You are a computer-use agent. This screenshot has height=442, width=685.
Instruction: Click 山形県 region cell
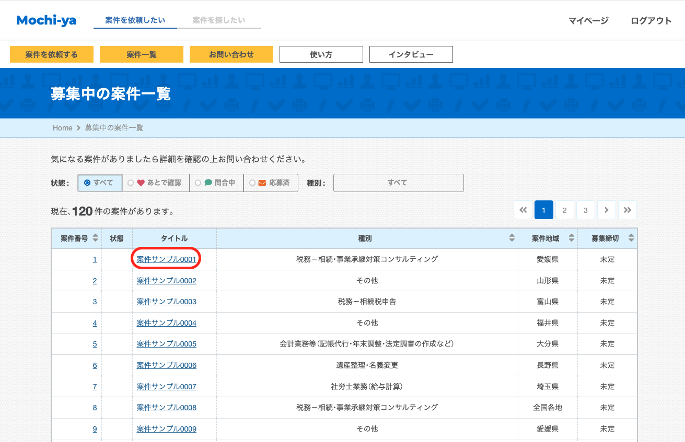tap(548, 281)
